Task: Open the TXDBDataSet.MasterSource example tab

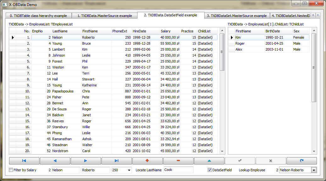Action: (x=236, y=16)
